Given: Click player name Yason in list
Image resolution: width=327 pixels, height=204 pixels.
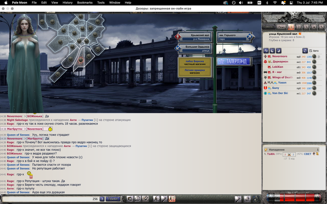Looking at the screenshot, I should [282, 83].
